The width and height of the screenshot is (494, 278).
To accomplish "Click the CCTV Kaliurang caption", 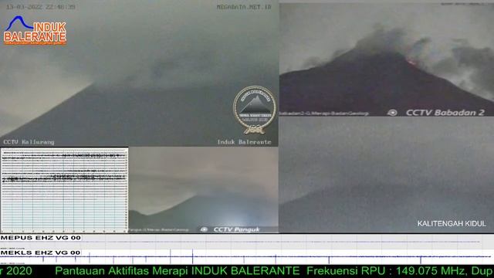I will click(x=29, y=142).
